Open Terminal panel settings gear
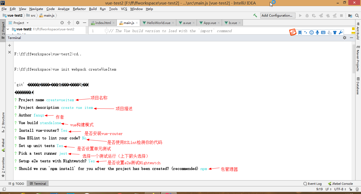Image resolution: width=361 pixels, height=194 pixels. (345, 38)
